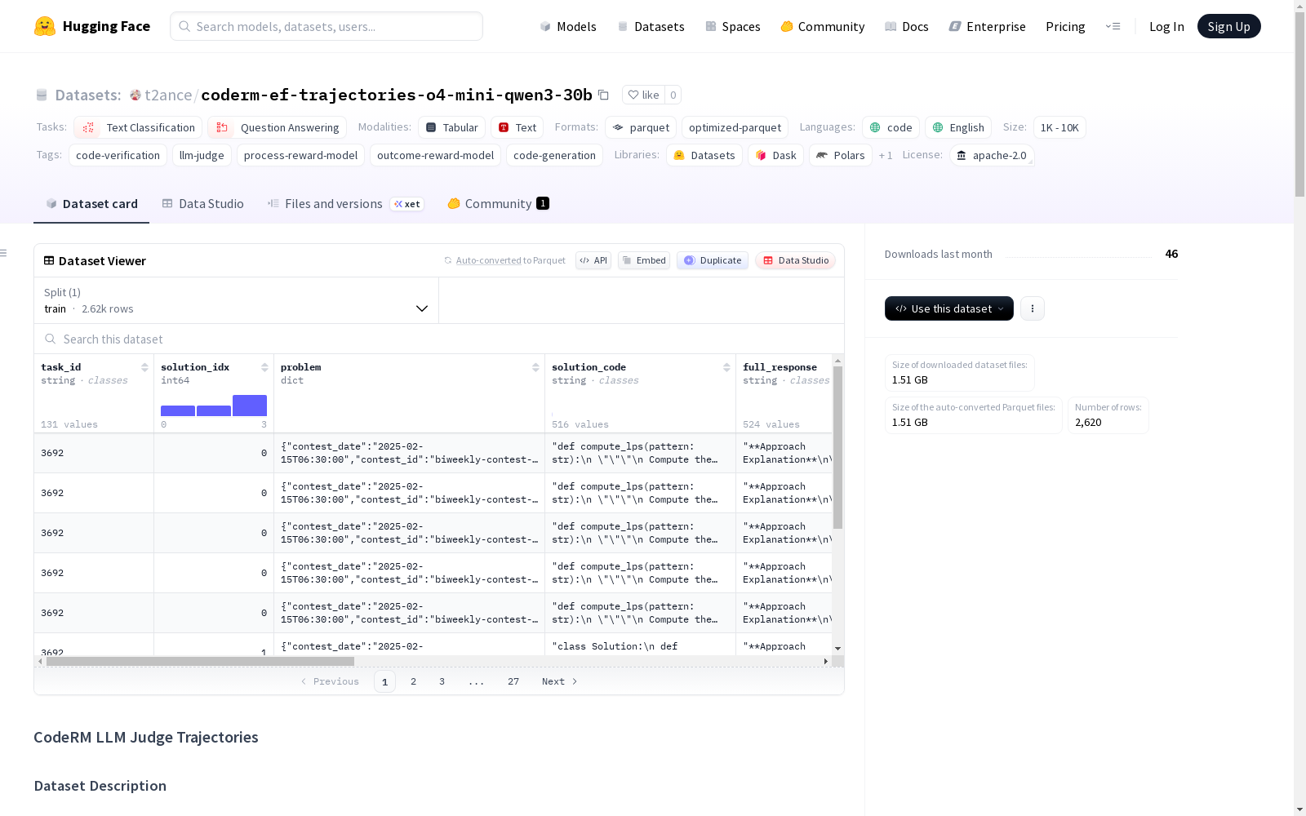Click the code language tag
This screenshot has width=1306, height=816.
click(x=891, y=127)
